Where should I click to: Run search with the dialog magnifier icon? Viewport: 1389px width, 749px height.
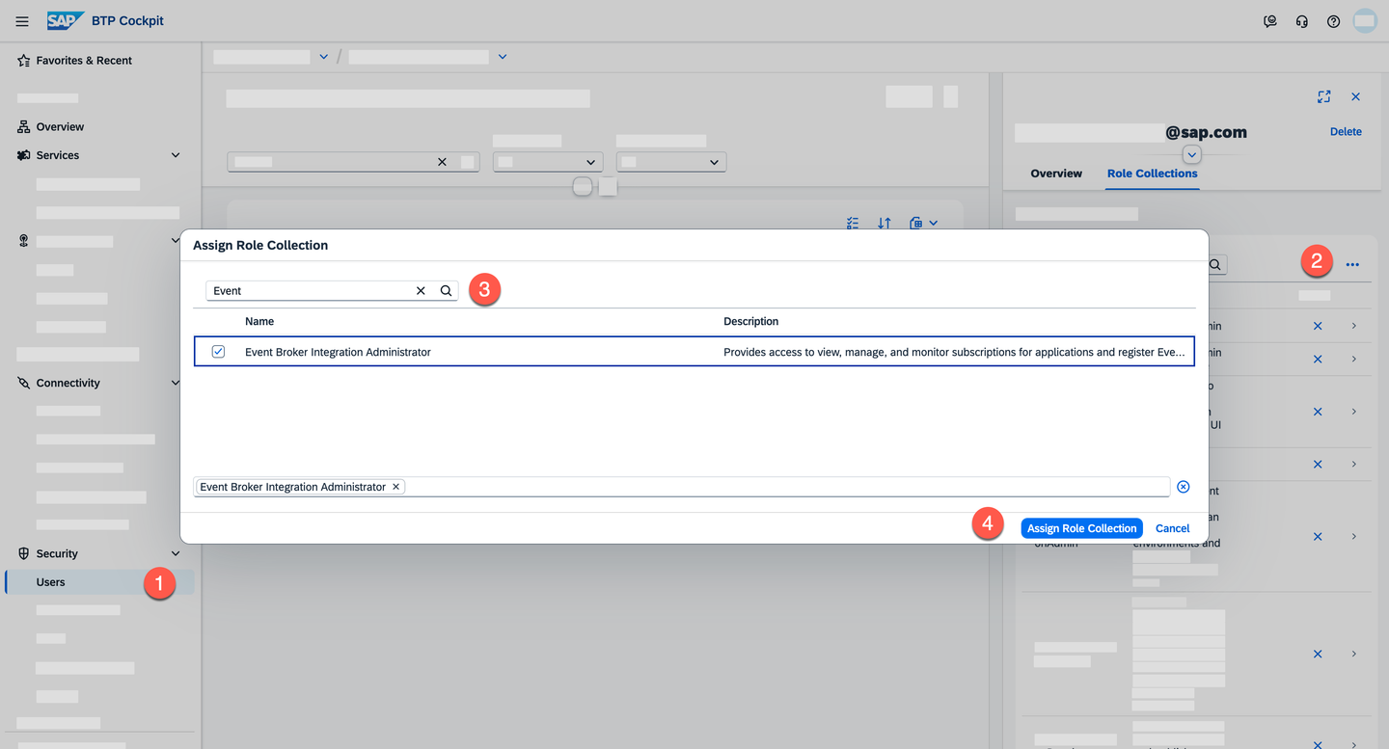pos(447,290)
